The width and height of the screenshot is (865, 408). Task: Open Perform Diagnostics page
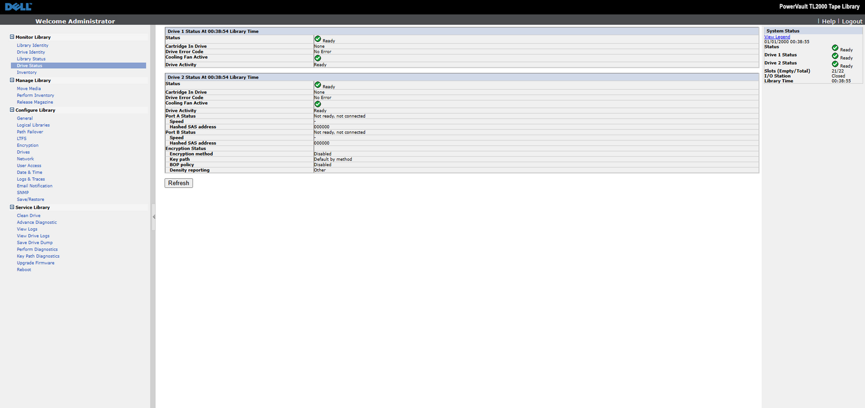[37, 249]
